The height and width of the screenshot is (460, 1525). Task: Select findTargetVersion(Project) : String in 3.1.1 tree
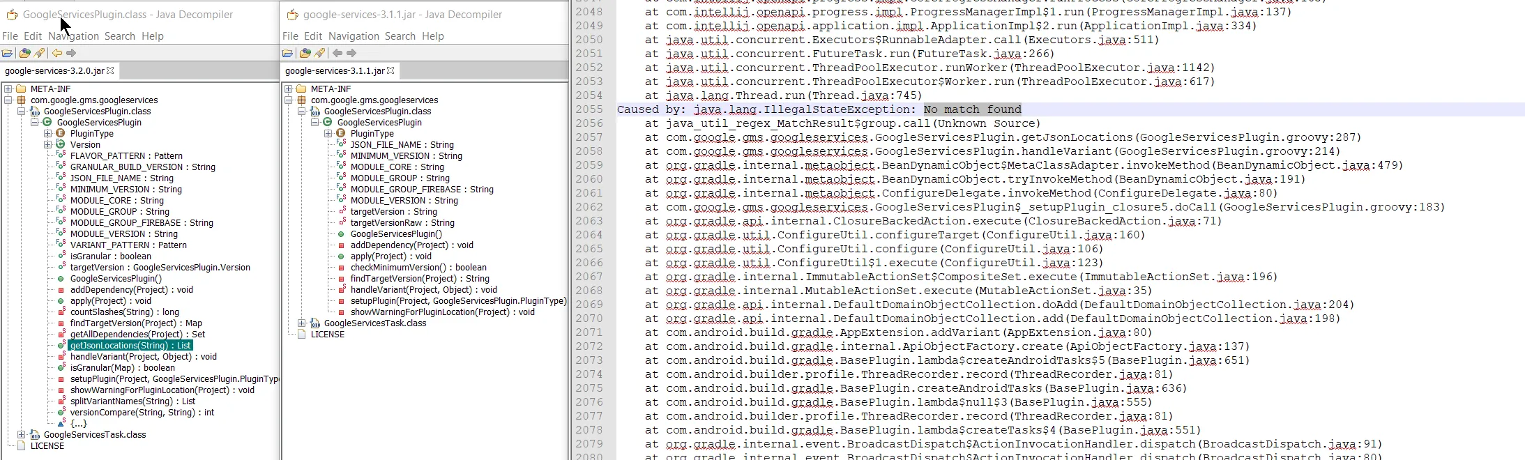[x=420, y=278]
